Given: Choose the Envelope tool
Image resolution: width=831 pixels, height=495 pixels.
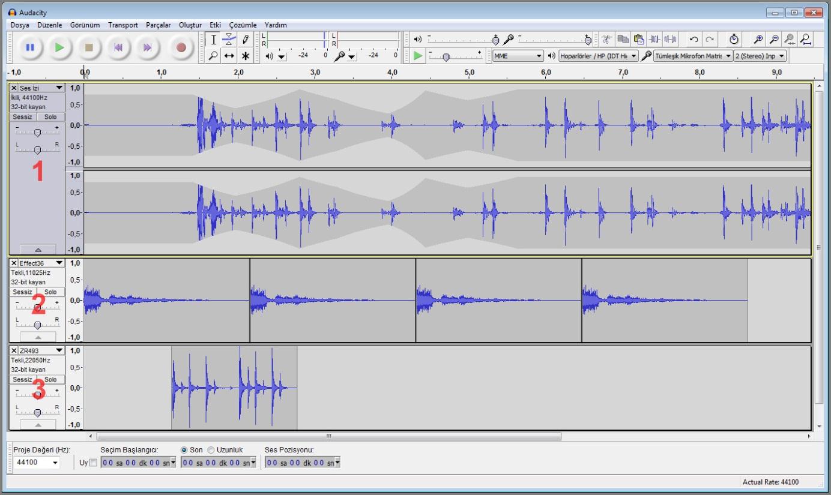Looking at the screenshot, I should (229, 40).
